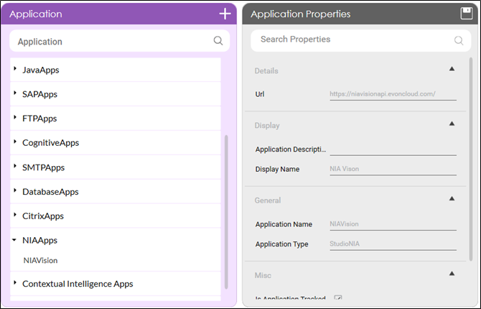Click the Search Properties input field

tap(352, 40)
